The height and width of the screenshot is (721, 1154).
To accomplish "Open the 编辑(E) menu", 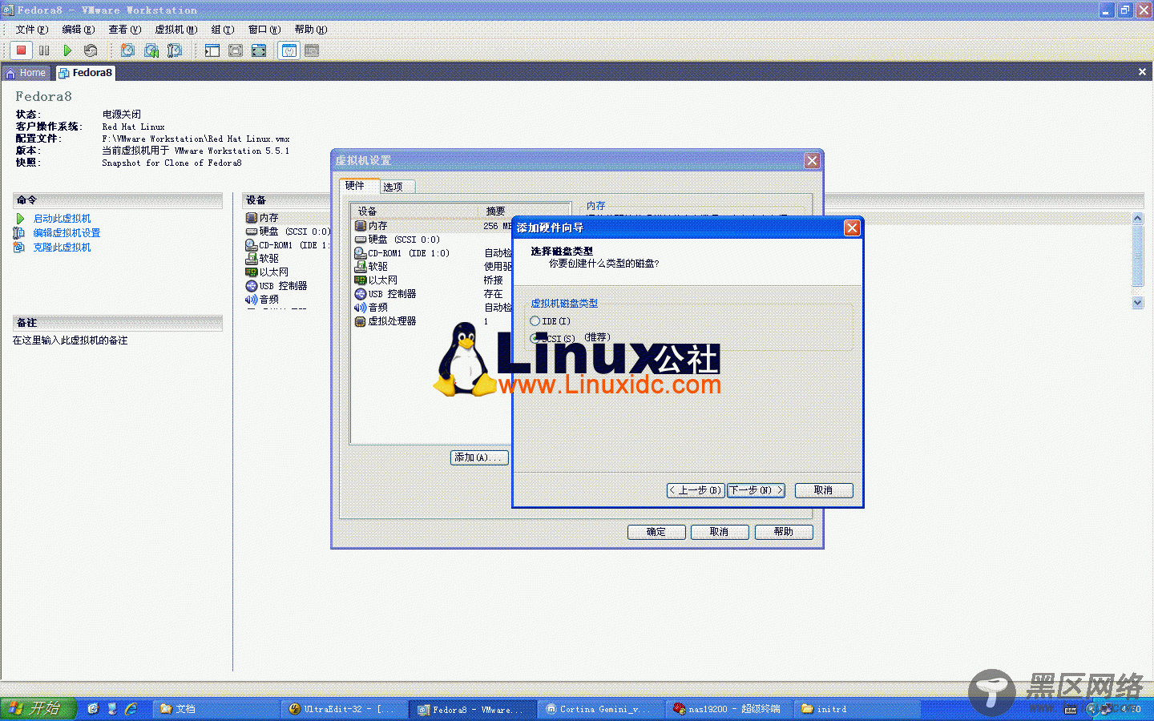I will pos(79,30).
